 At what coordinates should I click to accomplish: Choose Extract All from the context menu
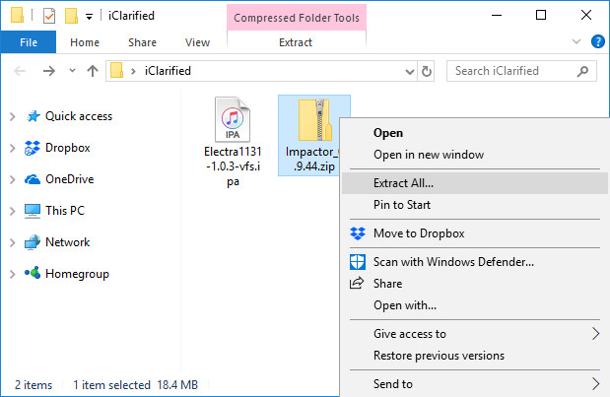(403, 183)
